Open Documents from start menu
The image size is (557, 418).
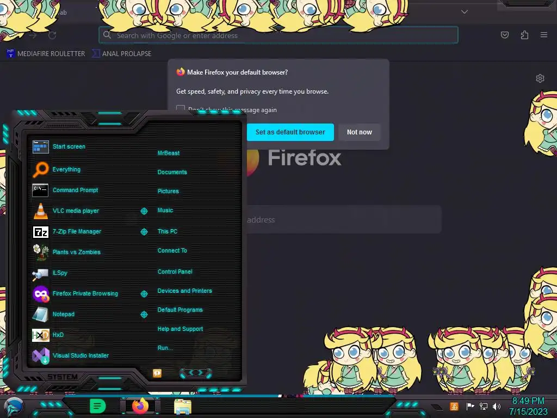172,172
